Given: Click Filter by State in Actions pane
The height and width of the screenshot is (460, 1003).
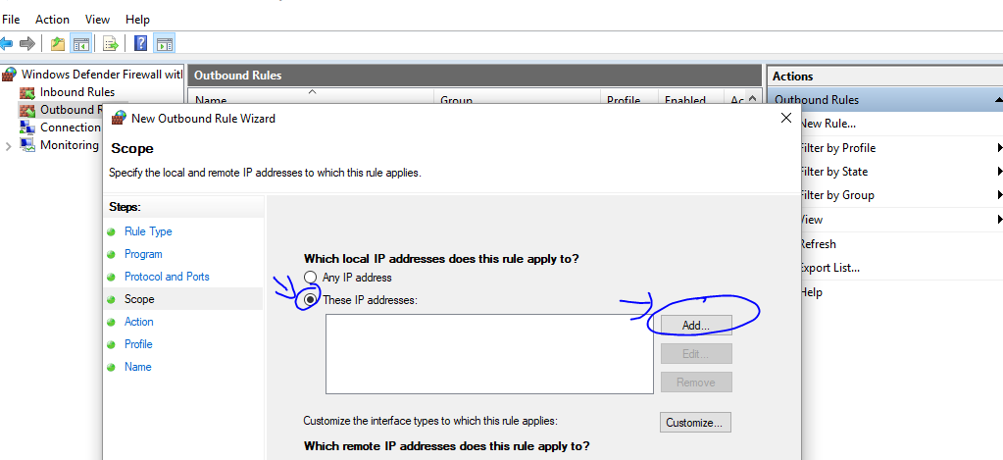Looking at the screenshot, I should (x=834, y=172).
